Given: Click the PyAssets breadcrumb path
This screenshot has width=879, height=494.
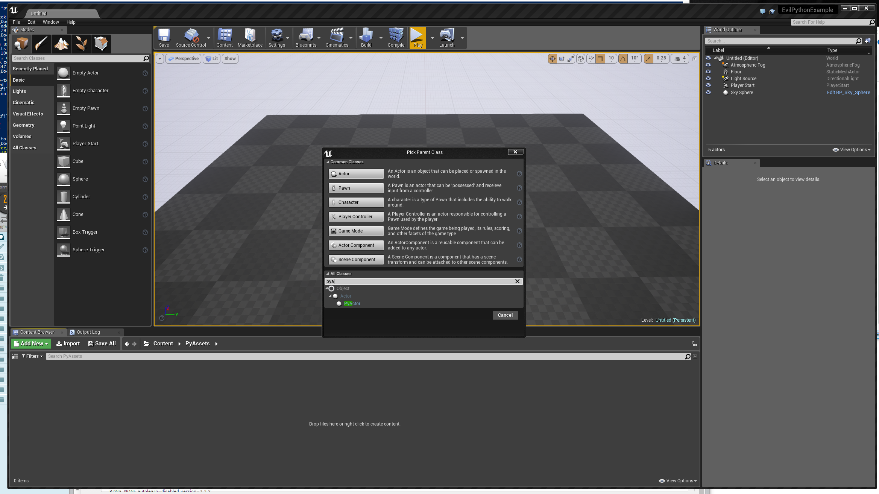Looking at the screenshot, I should [197, 343].
